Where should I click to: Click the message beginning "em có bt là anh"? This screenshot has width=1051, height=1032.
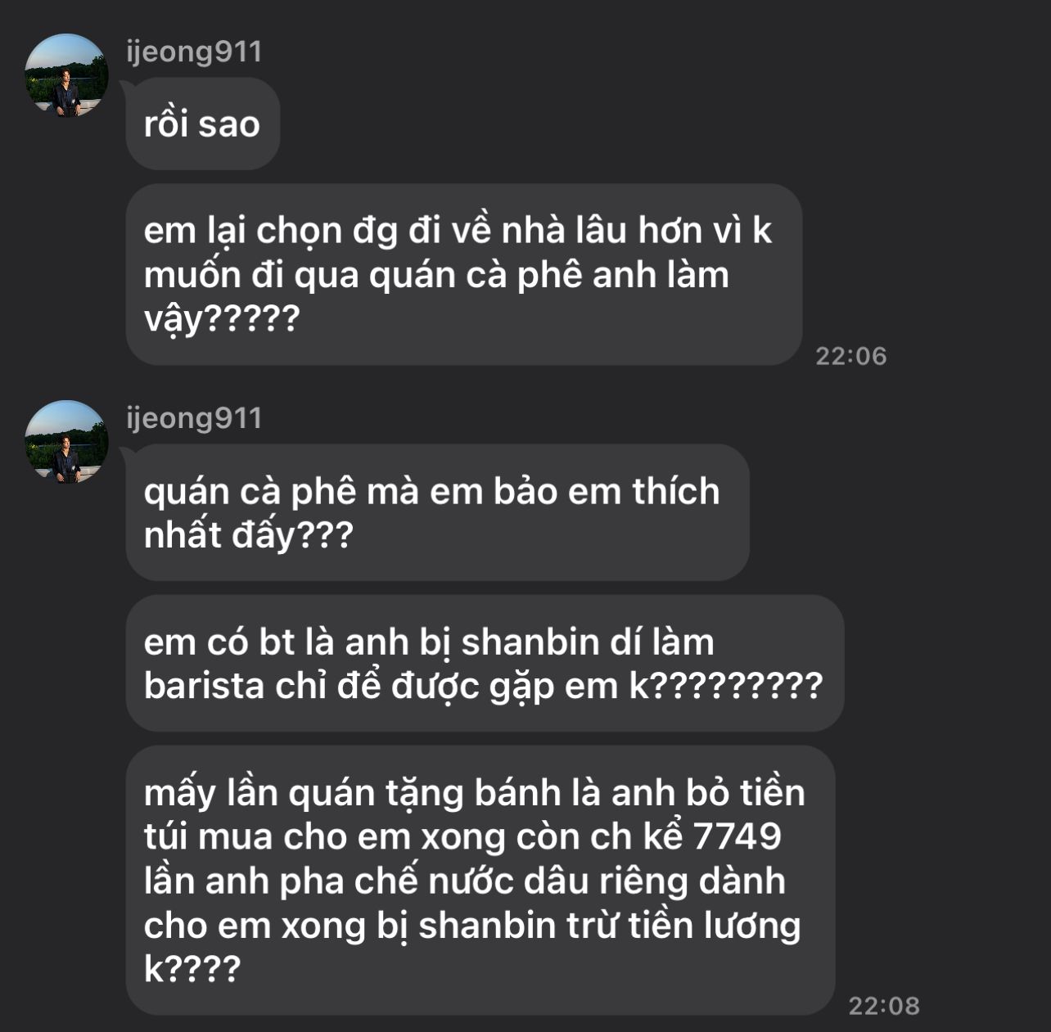click(x=485, y=663)
